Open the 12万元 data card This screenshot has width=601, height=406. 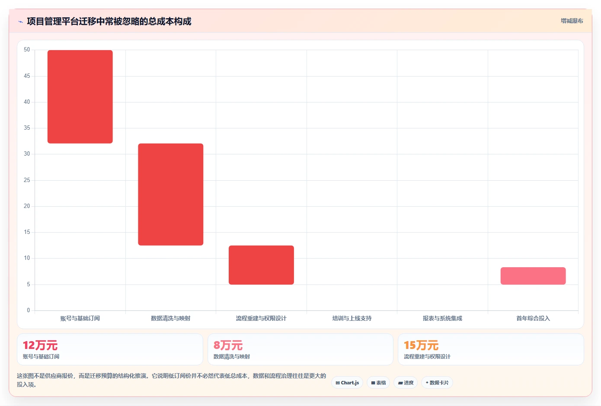pos(110,349)
